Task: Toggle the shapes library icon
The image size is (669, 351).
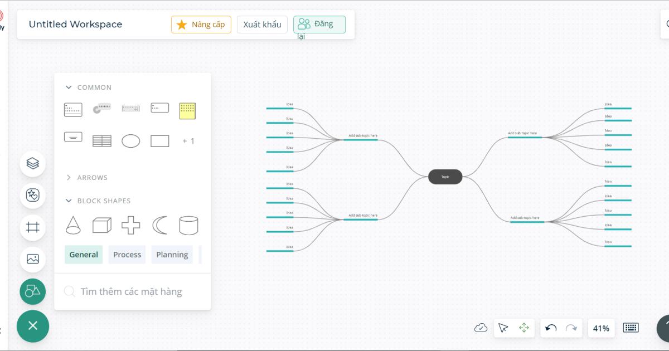Action: (x=33, y=291)
